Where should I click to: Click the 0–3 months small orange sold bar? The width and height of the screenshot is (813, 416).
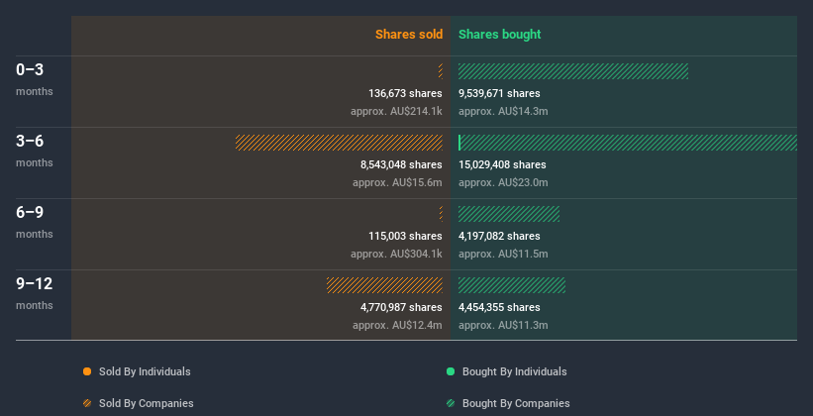441,71
